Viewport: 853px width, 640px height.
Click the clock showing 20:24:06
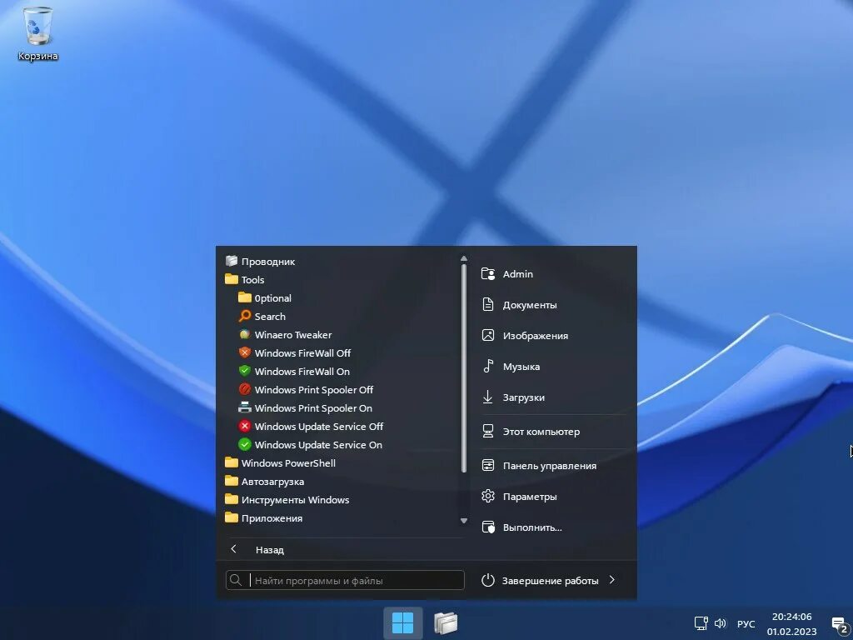pyautogui.click(x=791, y=617)
